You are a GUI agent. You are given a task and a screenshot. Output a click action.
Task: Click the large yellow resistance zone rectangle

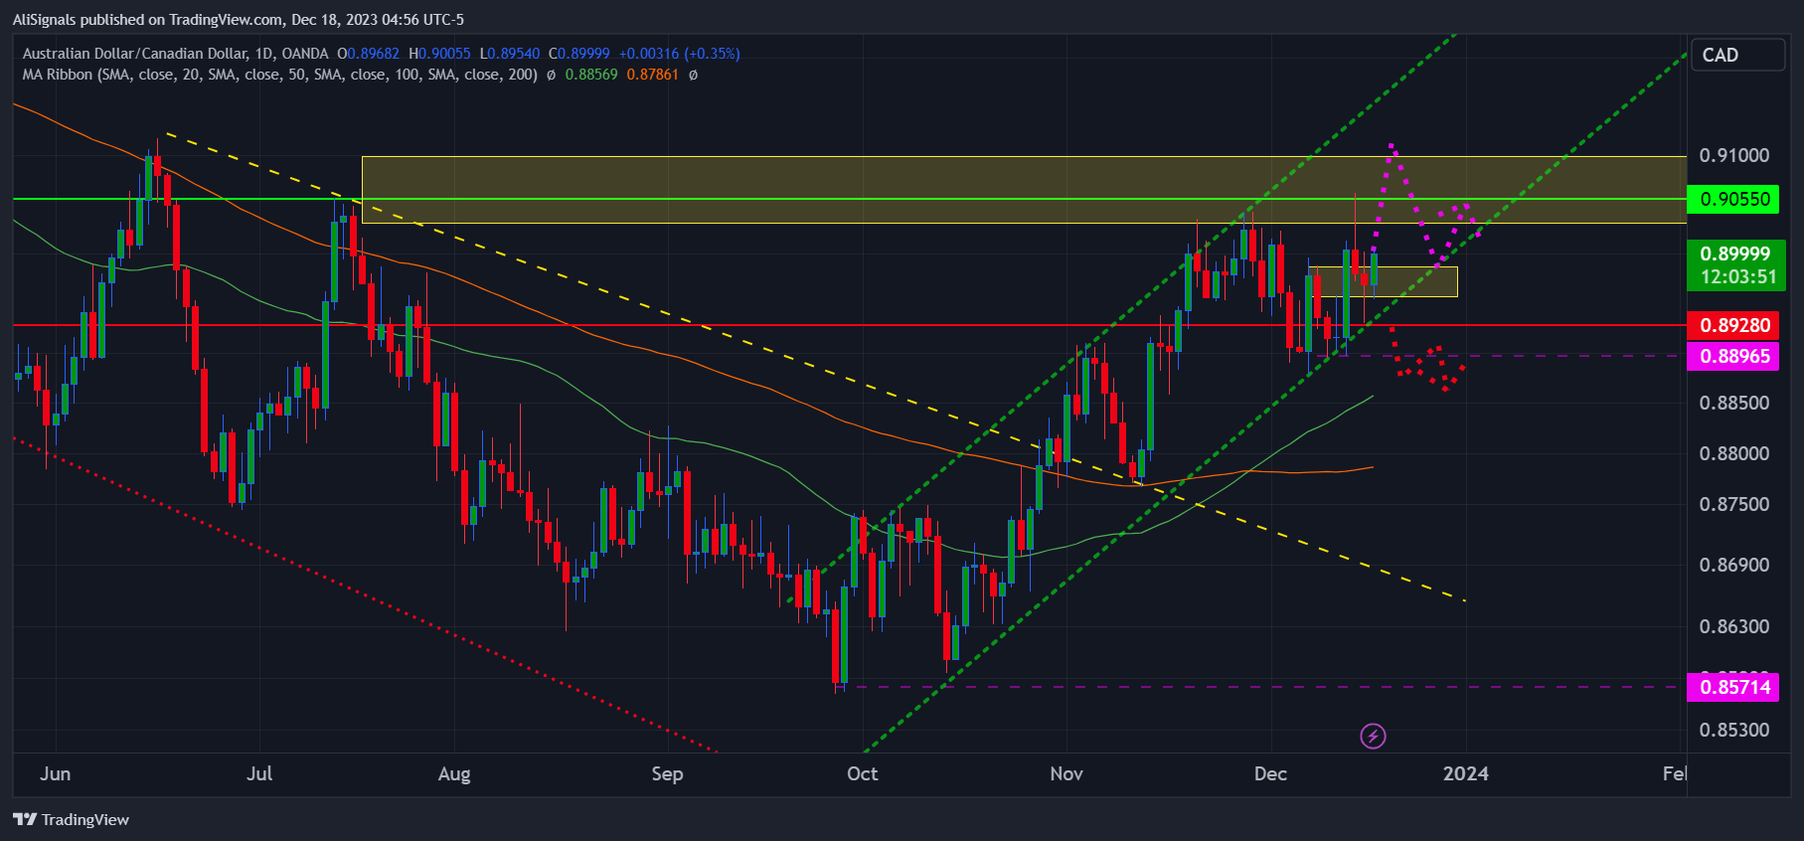coord(1024,189)
